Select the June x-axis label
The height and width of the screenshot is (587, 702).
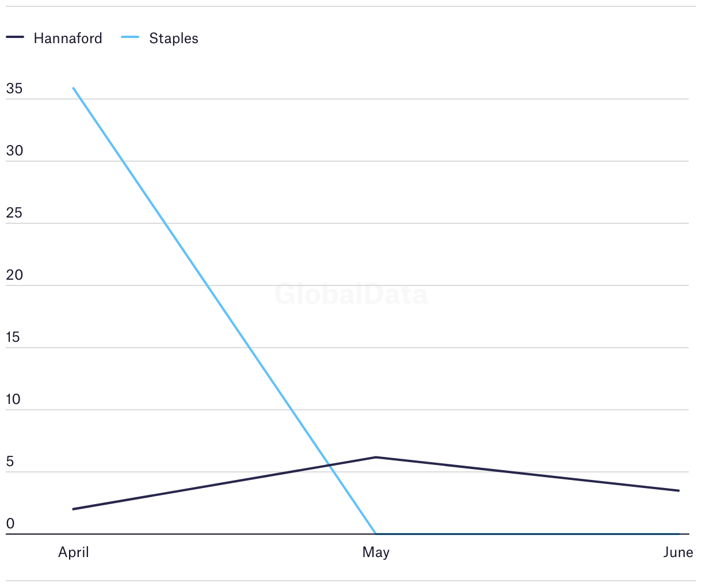point(678,552)
